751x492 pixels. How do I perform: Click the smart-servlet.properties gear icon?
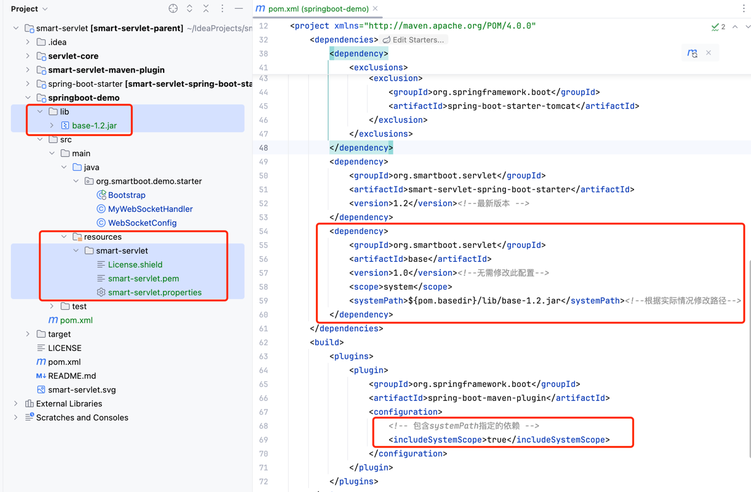click(101, 293)
